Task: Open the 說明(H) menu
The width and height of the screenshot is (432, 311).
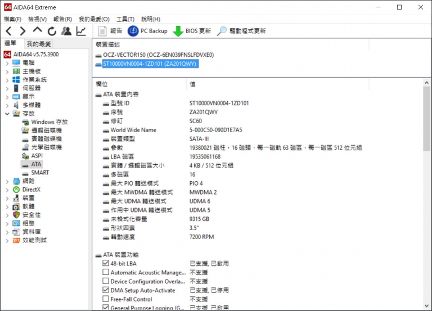Action: click(x=151, y=19)
